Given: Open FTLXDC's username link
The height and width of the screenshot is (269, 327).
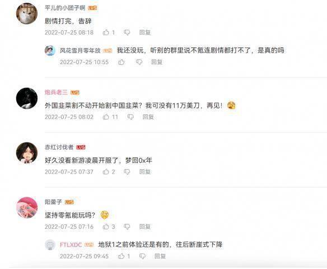Looking at the screenshot, I should (71, 244).
